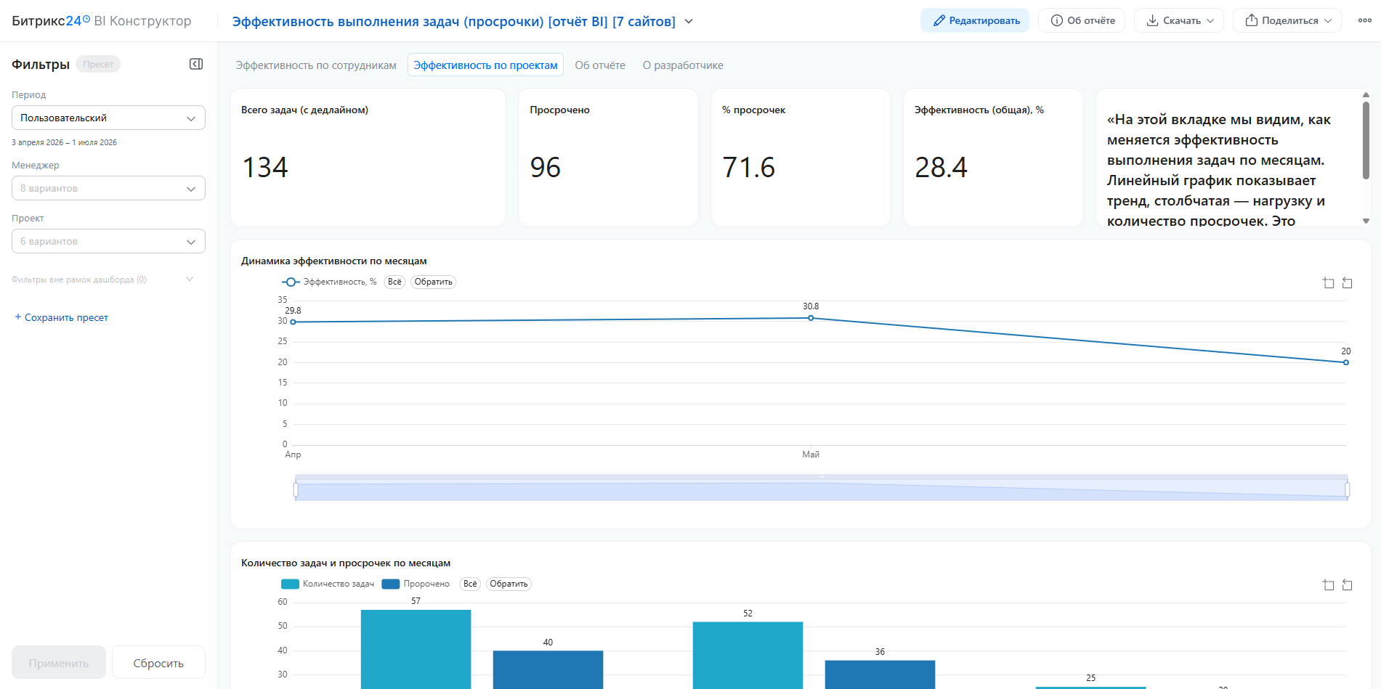The height and width of the screenshot is (689, 1381).
Task: Click the left handle of chart range slider
Action: click(296, 489)
